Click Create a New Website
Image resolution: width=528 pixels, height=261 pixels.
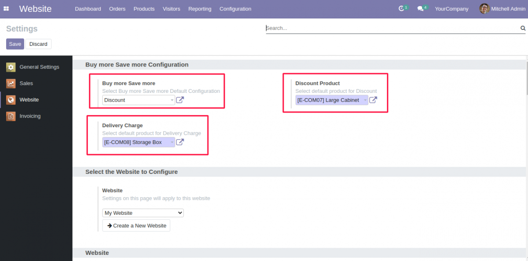136,225
